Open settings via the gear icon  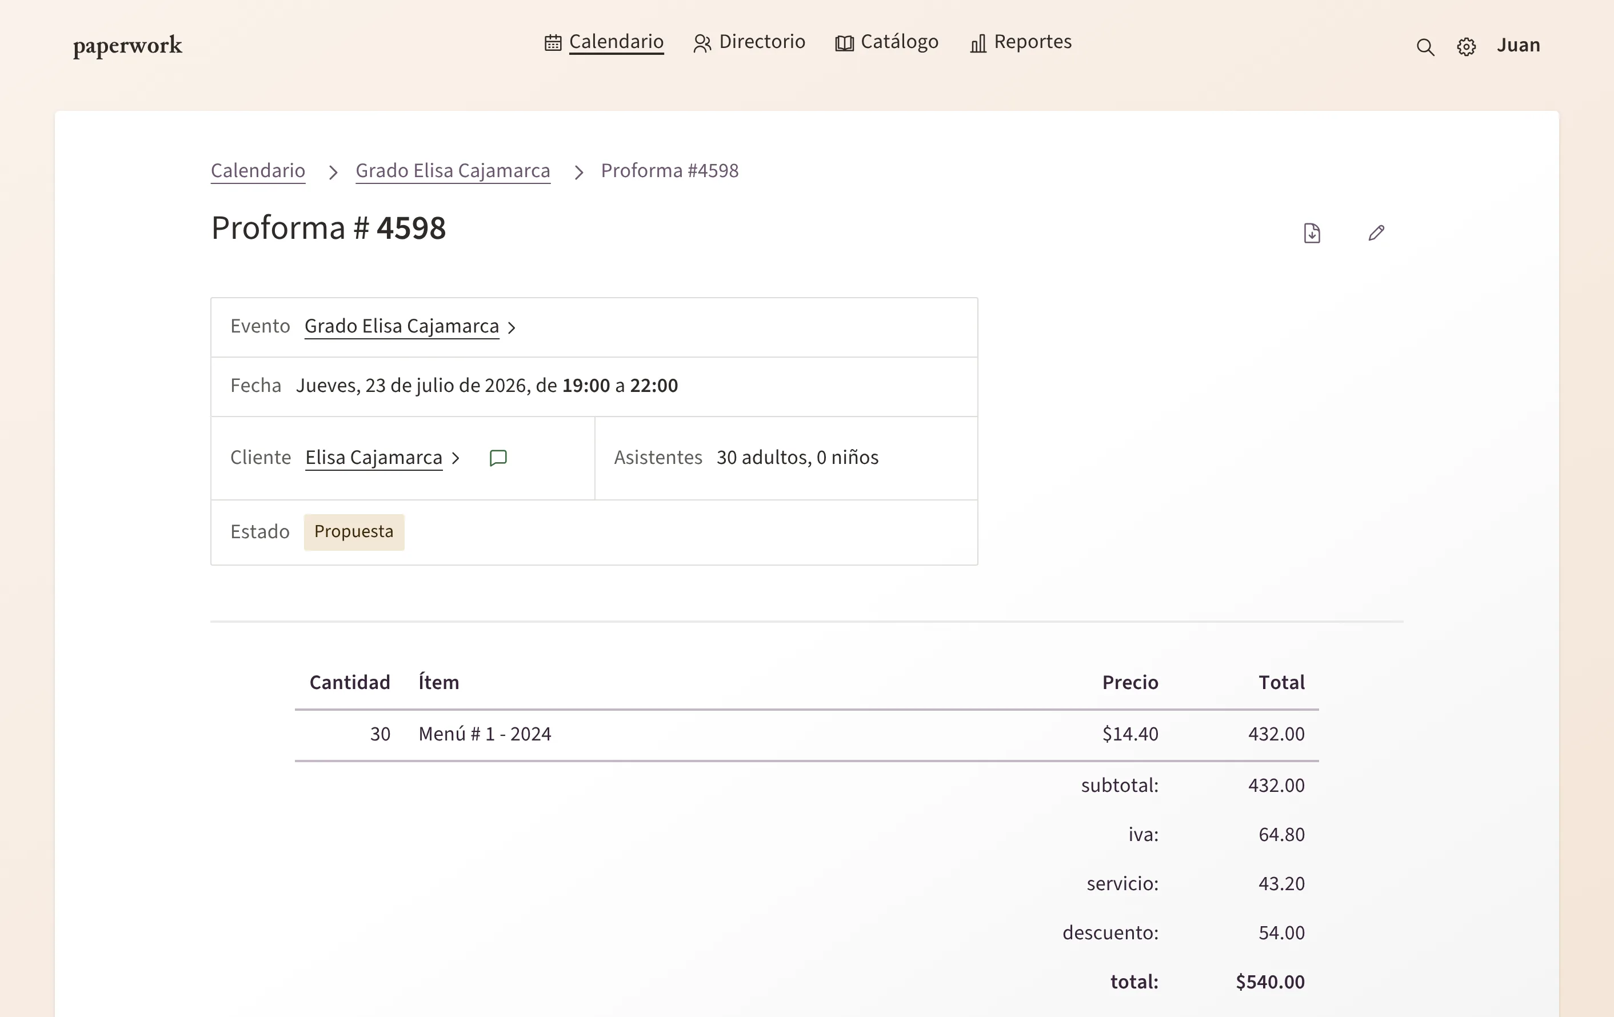[x=1467, y=47]
